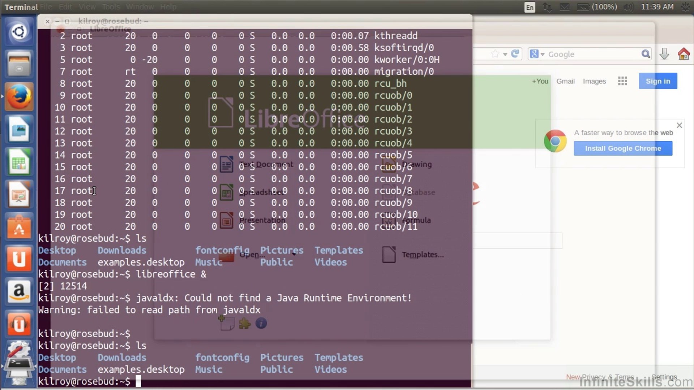This screenshot has width=694, height=390.
Task: Reload the page in Firefox
Action: (515, 54)
